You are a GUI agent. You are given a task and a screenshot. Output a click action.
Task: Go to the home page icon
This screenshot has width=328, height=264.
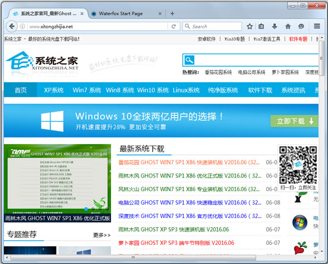point(288,26)
